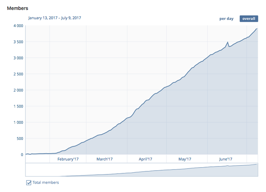Click the 0 y-axis value
Screen dimensions: 266x192
coord(22,155)
